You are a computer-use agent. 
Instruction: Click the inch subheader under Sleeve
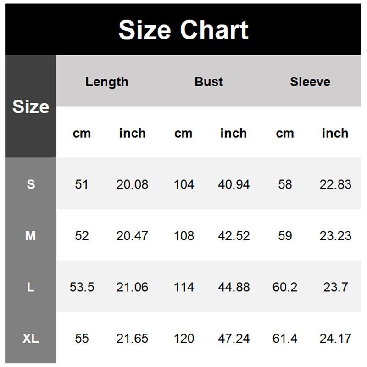pos(335,133)
